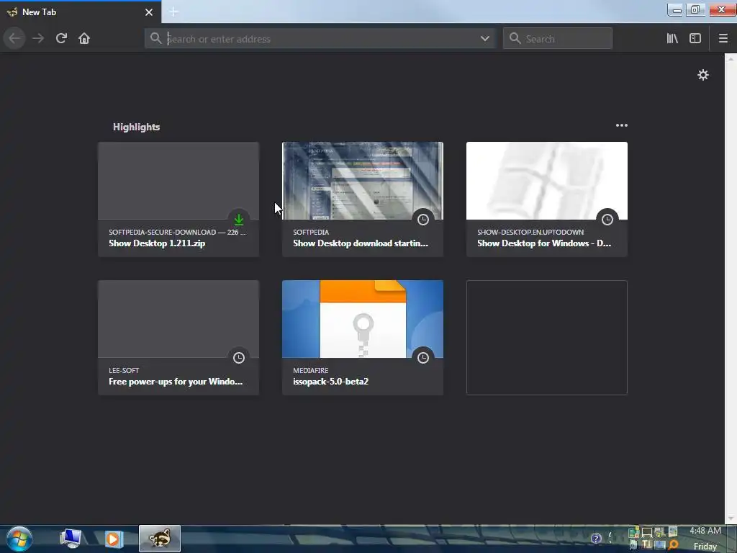
Task: Open the hamburger application menu
Action: point(723,39)
